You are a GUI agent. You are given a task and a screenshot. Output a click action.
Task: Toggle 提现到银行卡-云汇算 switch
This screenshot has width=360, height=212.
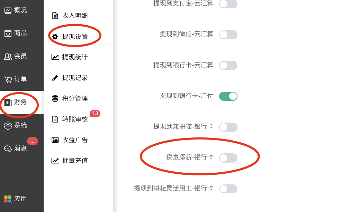pos(228,65)
